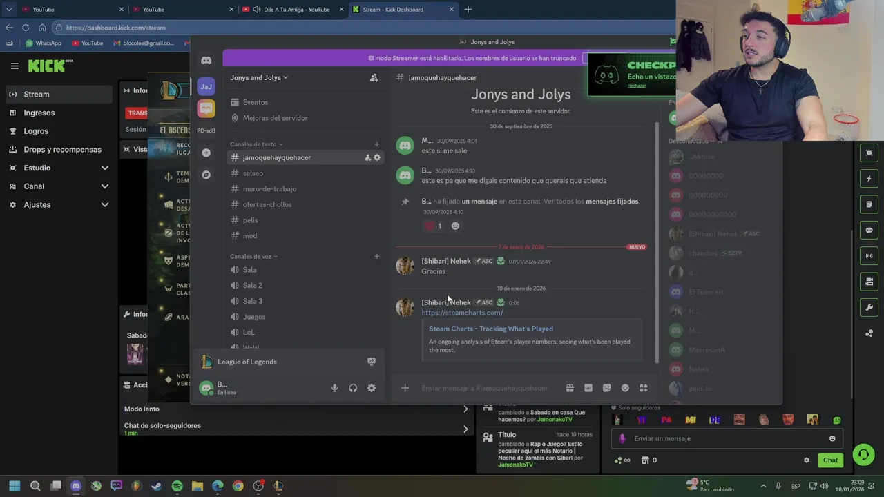Open the Kick chat emoji picker
The height and width of the screenshot is (497, 884).
(x=832, y=438)
